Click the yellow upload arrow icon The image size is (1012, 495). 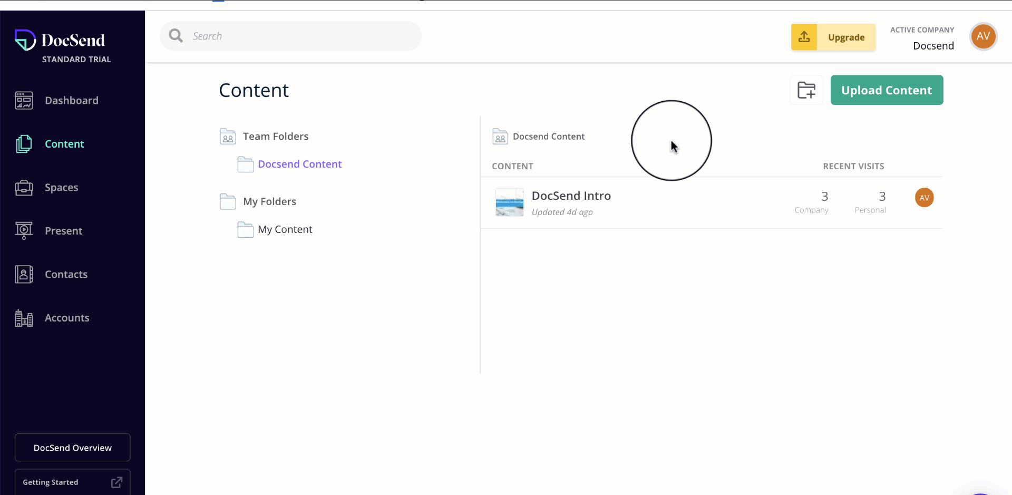[x=804, y=37]
